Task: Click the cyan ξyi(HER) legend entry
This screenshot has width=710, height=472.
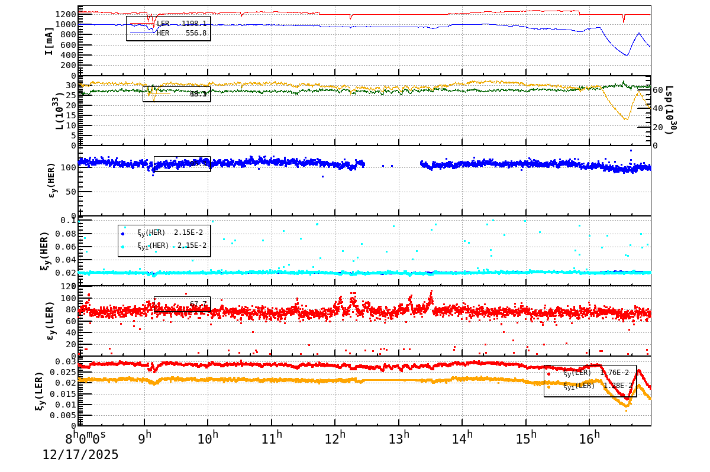Action: coord(164,245)
